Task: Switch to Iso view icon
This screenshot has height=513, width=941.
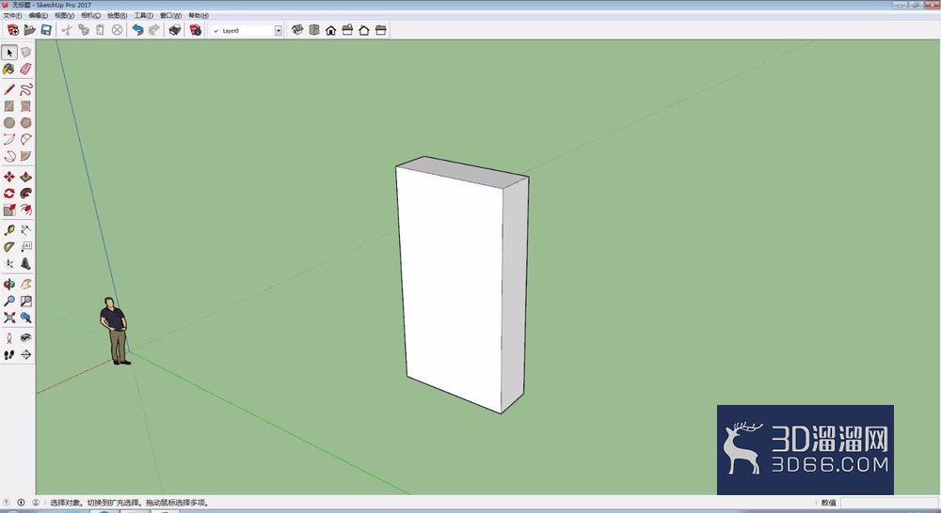Action: click(297, 30)
